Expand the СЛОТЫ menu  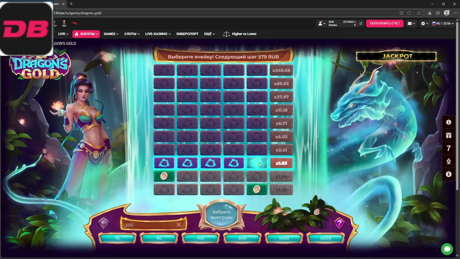[132, 34]
